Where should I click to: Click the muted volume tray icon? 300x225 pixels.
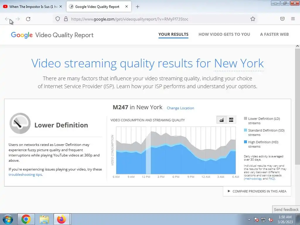270,219
